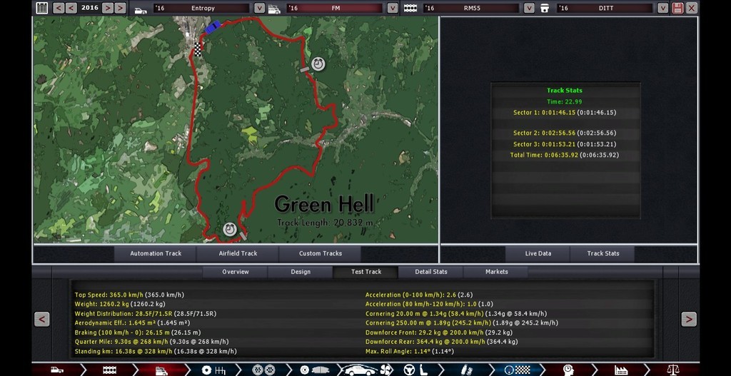Click the single right arrow beside year 2016
This screenshot has width=731, height=376.
[107, 8]
